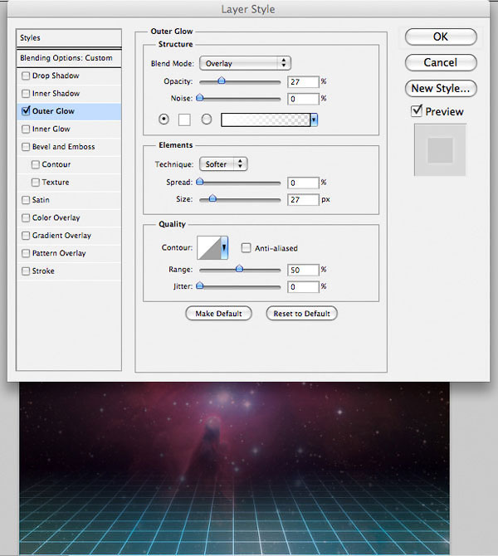Open the white glow color swatch
The height and width of the screenshot is (556, 498).
tap(184, 119)
